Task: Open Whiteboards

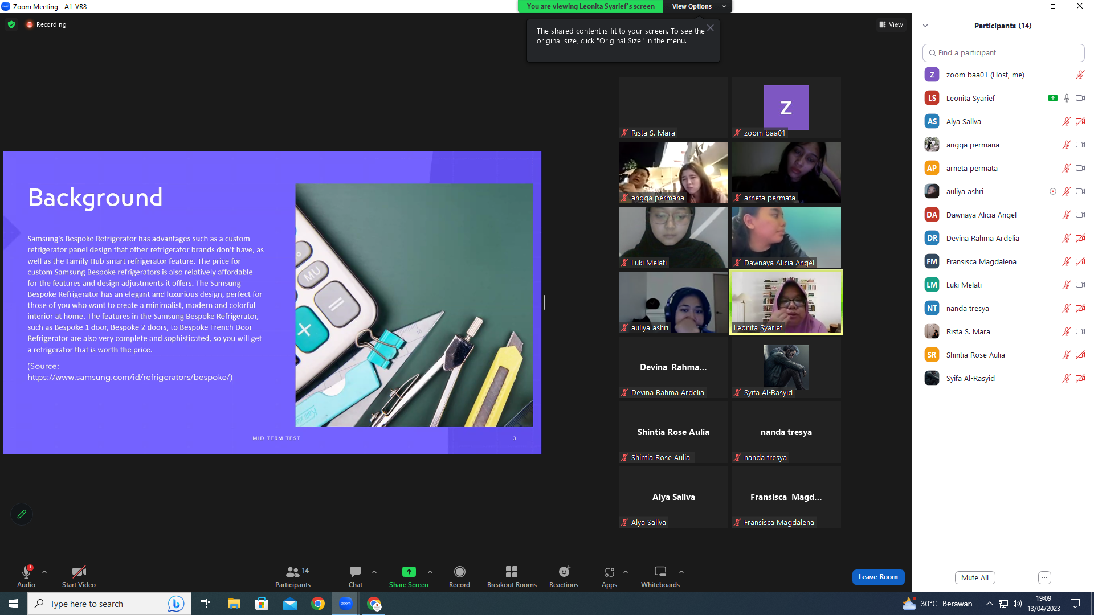Action: tap(660, 576)
